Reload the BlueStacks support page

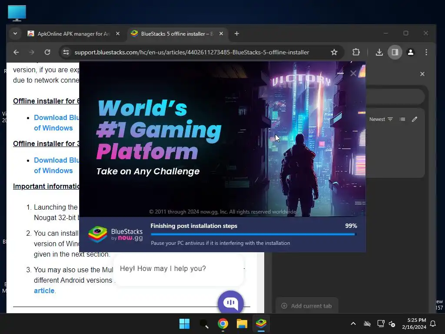pos(47,52)
